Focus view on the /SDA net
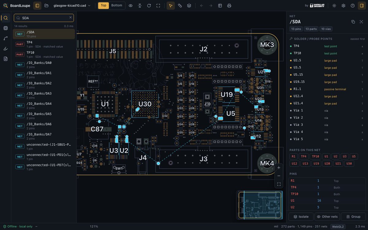Screen dimensions: 368x230 tap(362, 22)
